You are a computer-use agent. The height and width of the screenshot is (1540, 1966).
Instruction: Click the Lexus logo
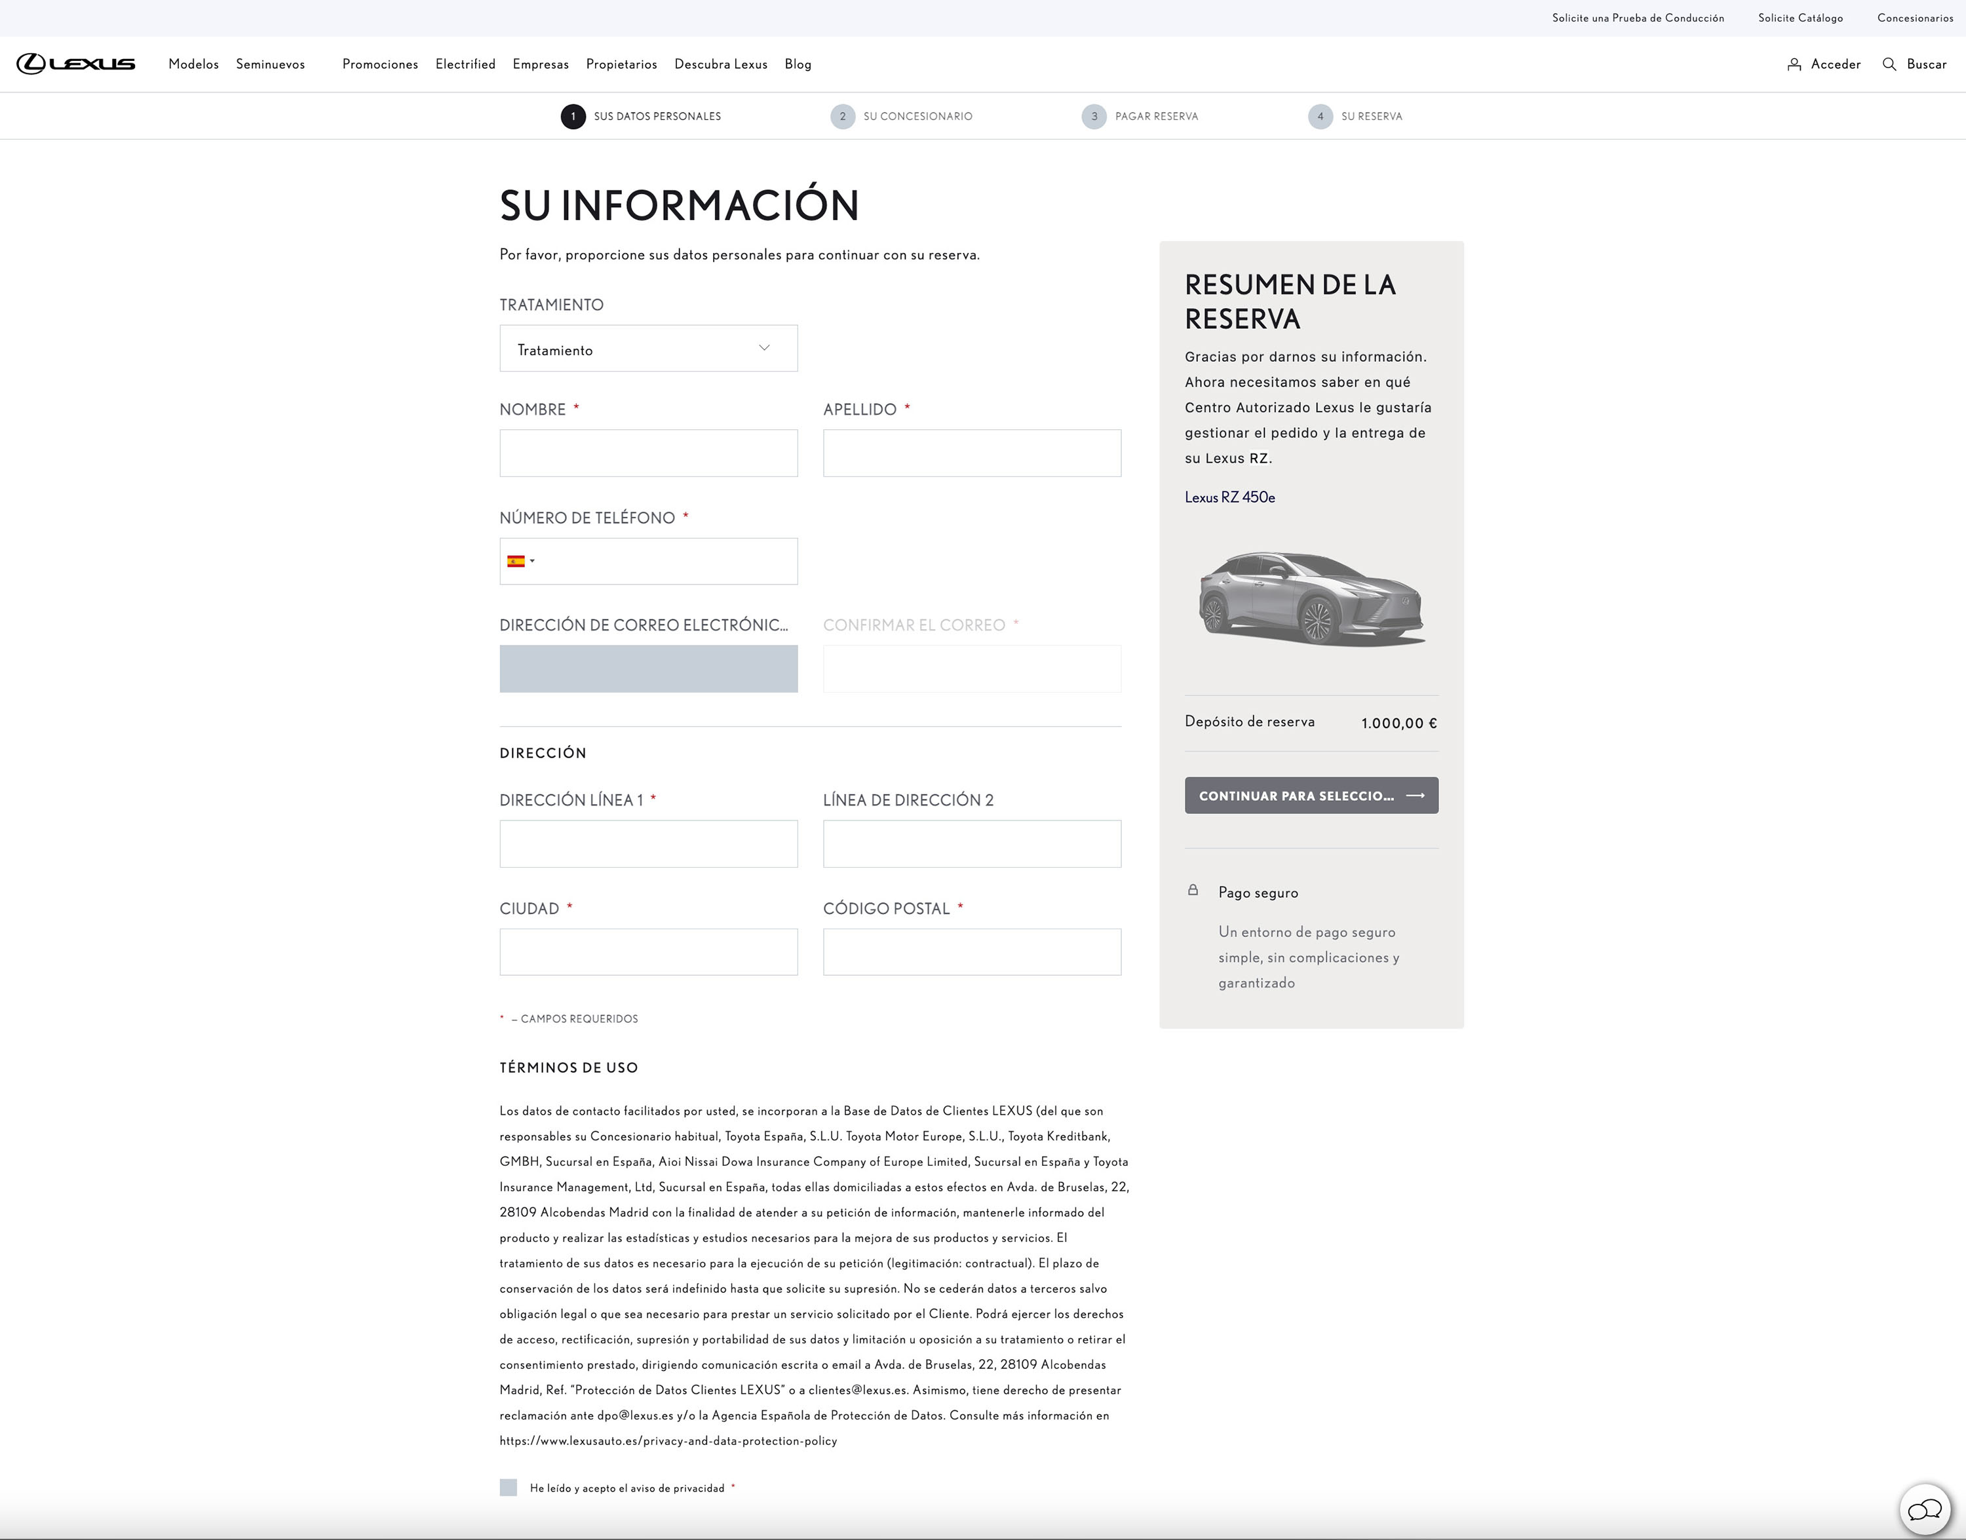click(76, 64)
